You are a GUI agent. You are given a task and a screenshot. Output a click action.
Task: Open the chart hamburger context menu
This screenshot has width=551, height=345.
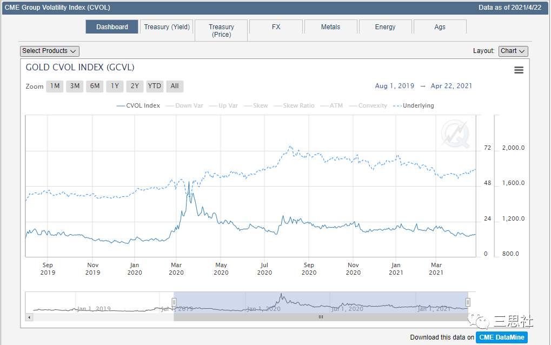(x=519, y=70)
